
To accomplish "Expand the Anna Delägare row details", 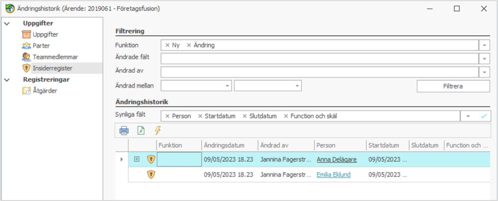I will [x=137, y=159].
